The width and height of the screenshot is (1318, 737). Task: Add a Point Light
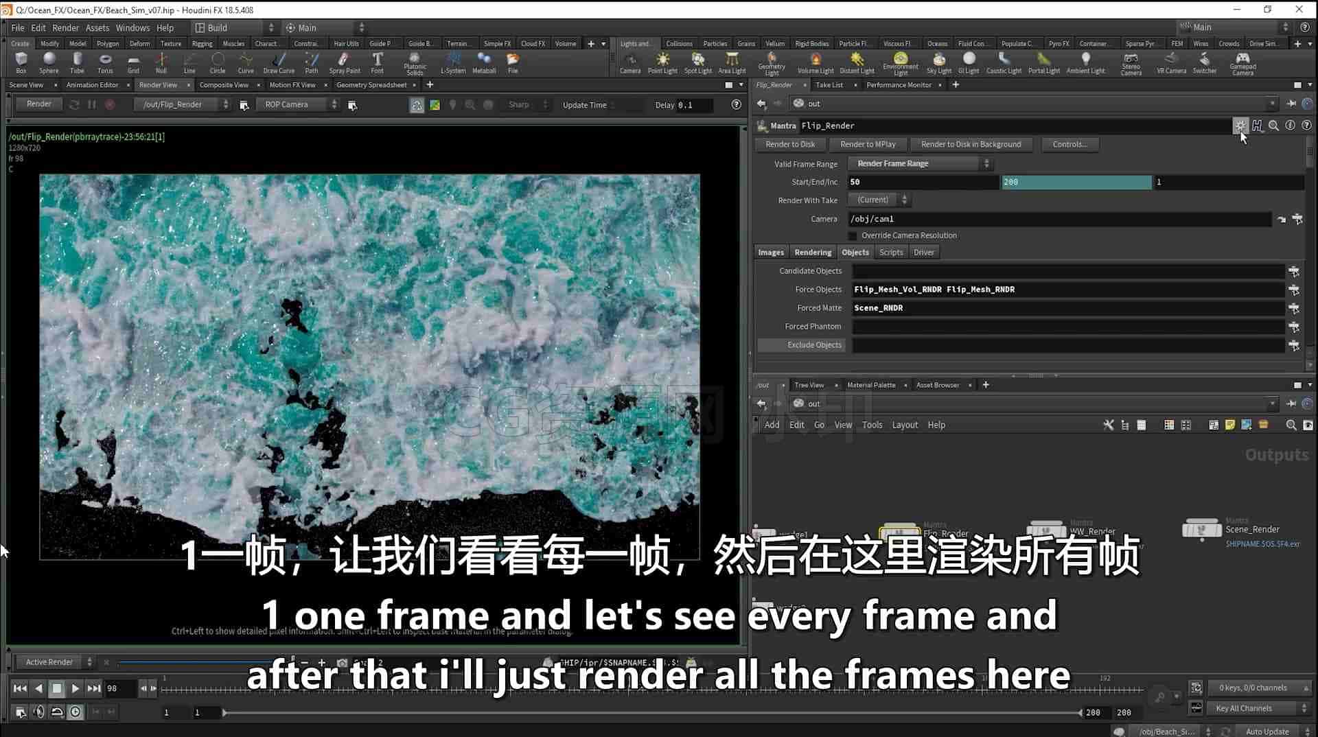[662, 62]
